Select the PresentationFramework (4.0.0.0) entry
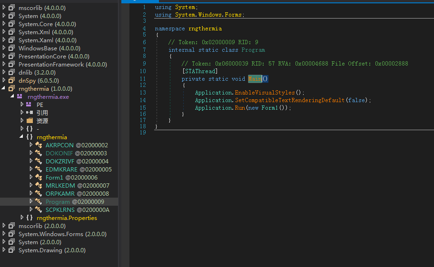The image size is (434, 267). point(62,65)
